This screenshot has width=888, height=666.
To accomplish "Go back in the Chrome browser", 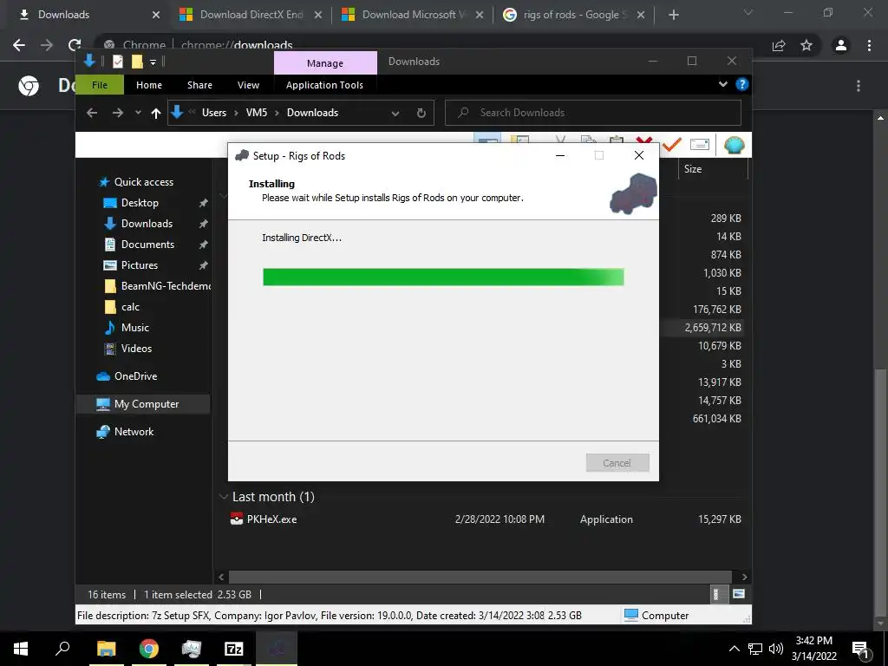I will (x=19, y=45).
